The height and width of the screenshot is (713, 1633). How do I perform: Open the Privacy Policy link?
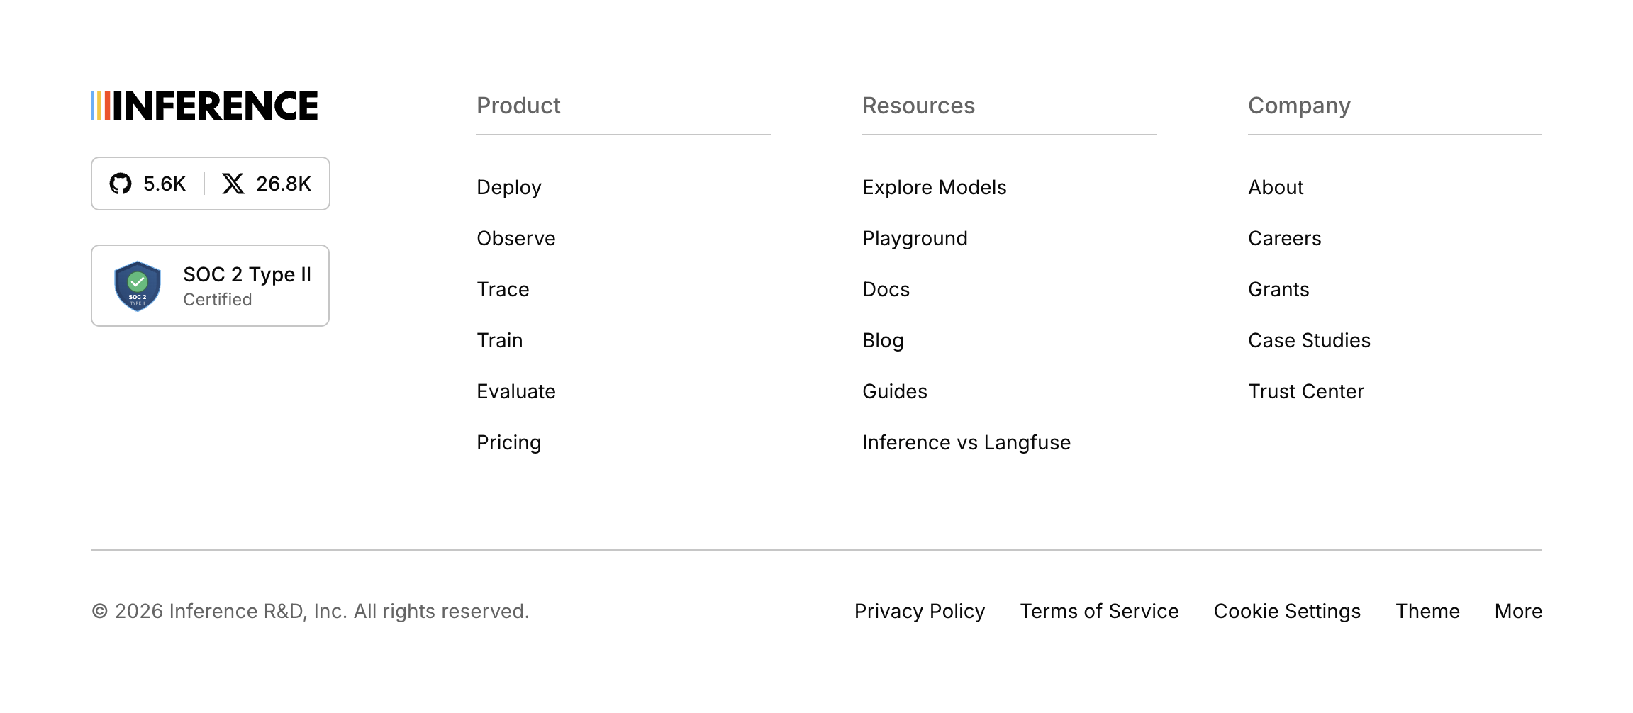[920, 611]
